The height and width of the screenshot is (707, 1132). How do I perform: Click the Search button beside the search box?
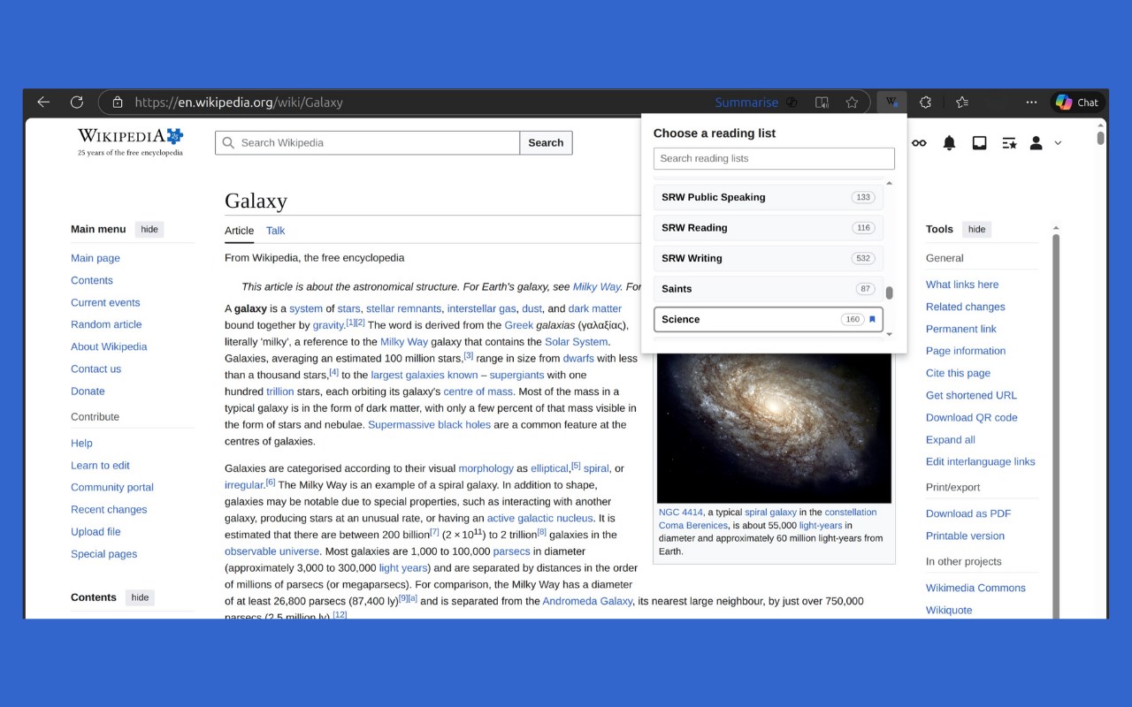546,142
